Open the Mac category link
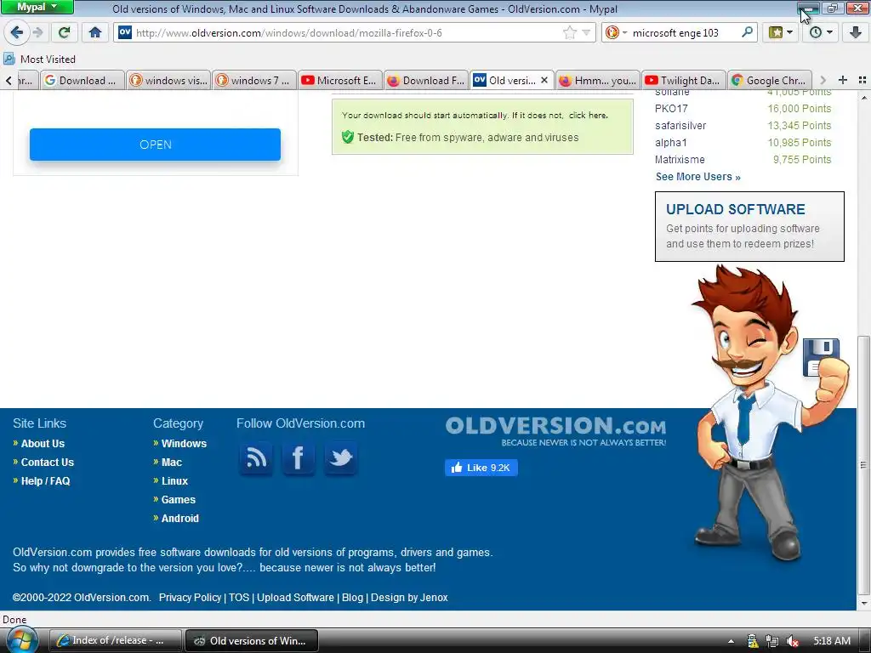871x653 pixels. pos(172,463)
